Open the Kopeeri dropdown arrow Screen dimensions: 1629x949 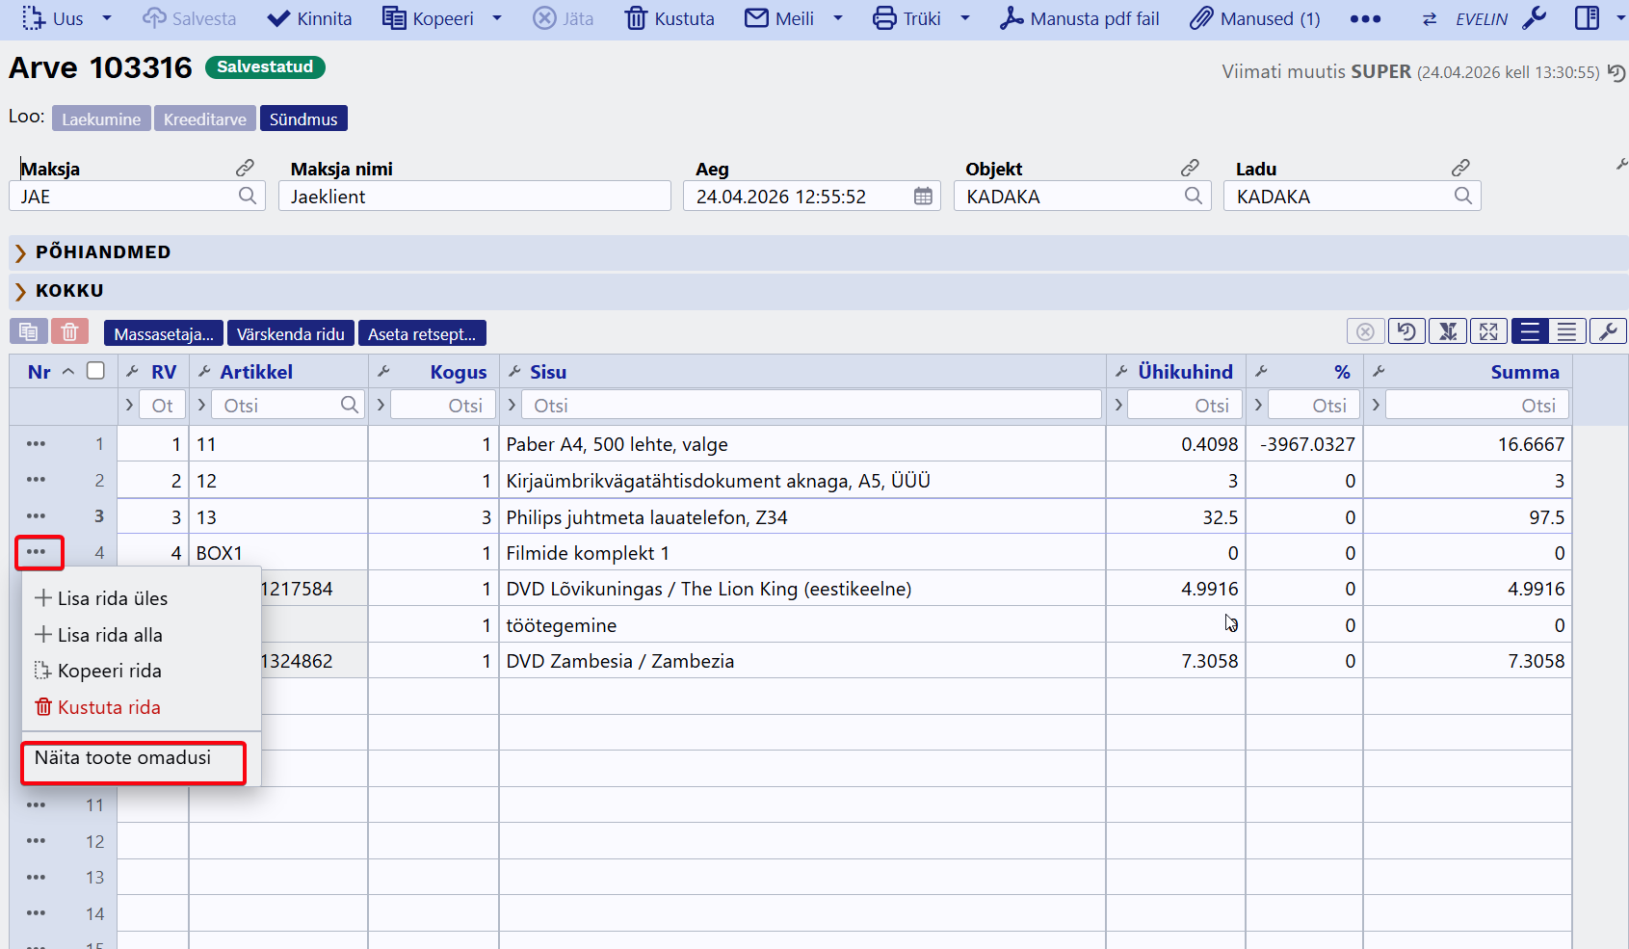[497, 18]
